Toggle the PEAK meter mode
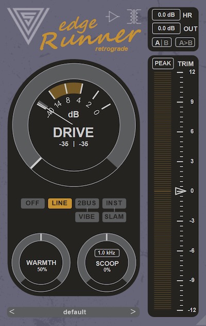 [x=163, y=63]
